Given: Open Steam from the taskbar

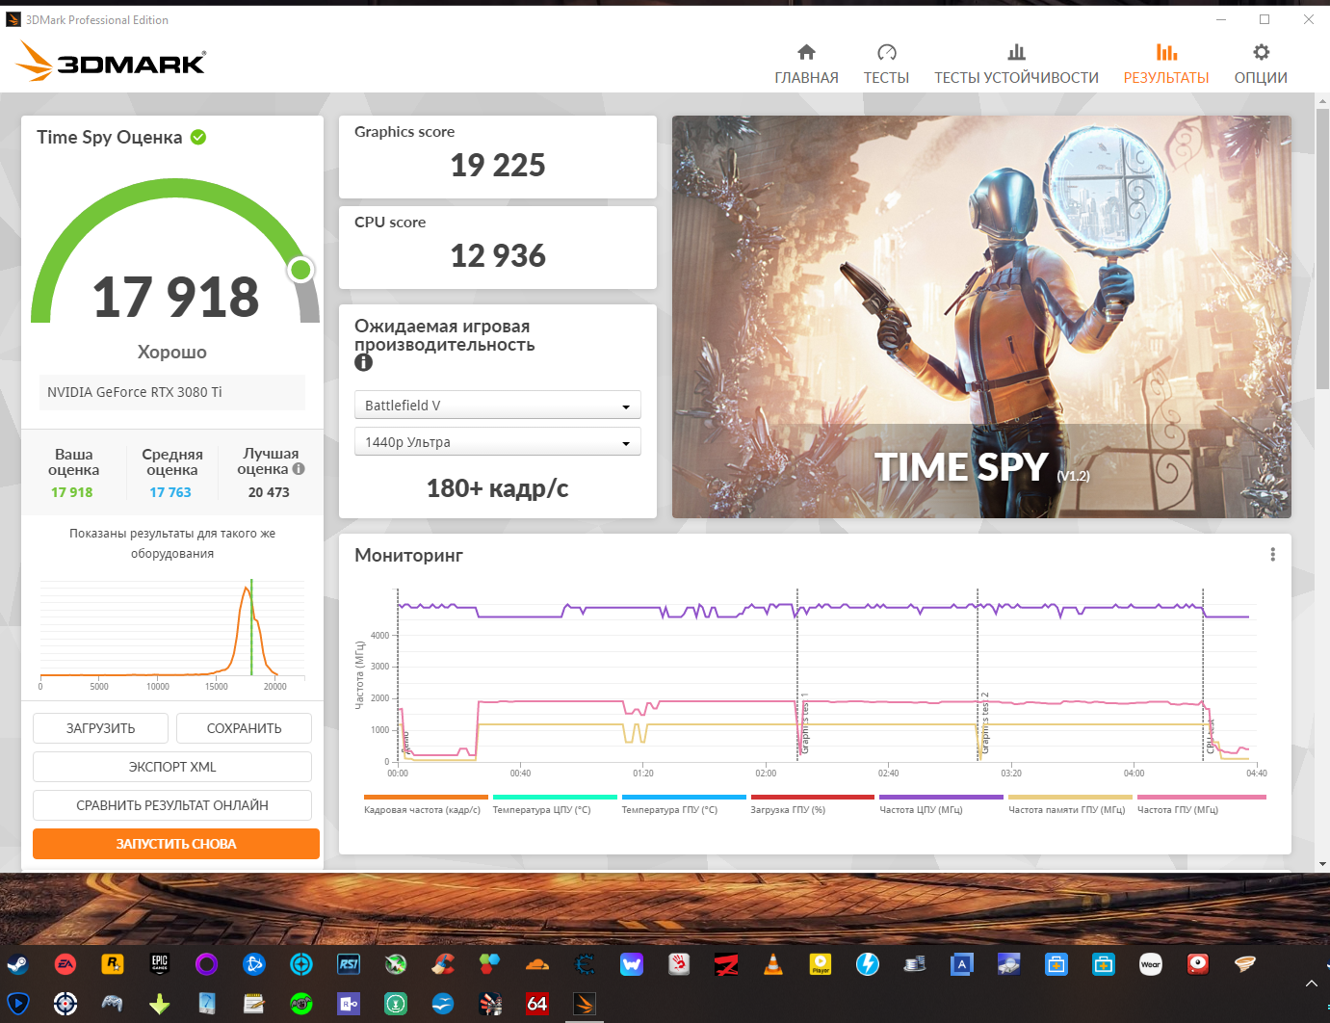Looking at the screenshot, I should click(x=18, y=963).
